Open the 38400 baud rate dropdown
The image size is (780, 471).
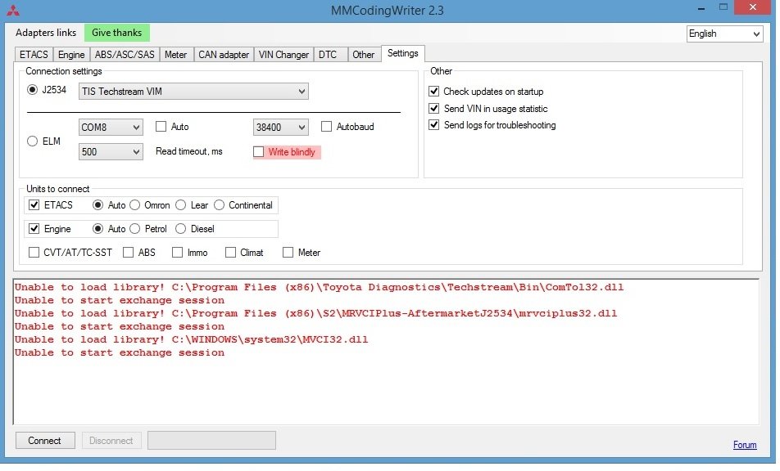pos(280,128)
